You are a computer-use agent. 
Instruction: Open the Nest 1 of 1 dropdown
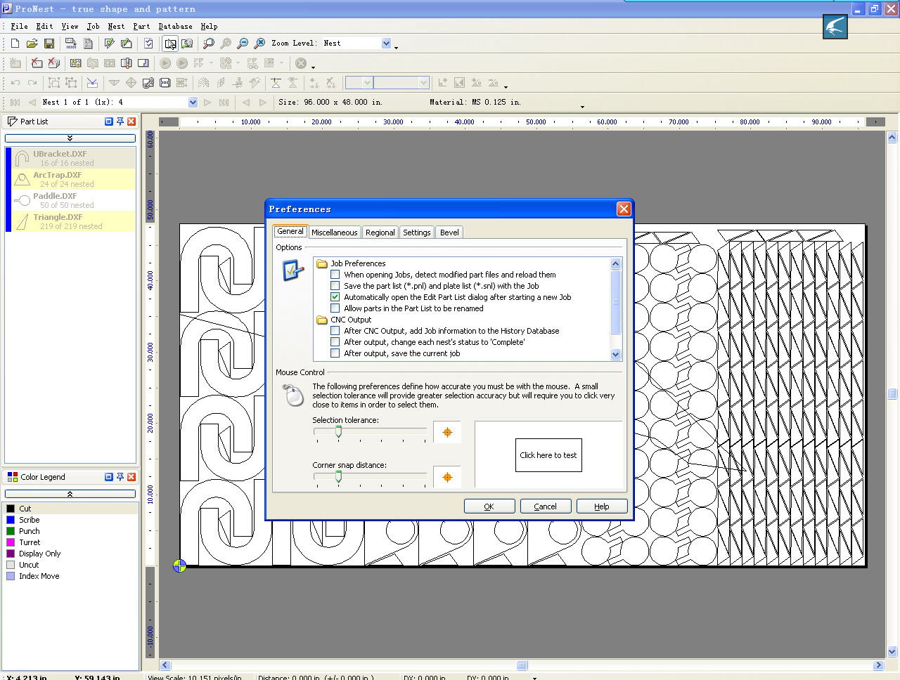pos(193,103)
